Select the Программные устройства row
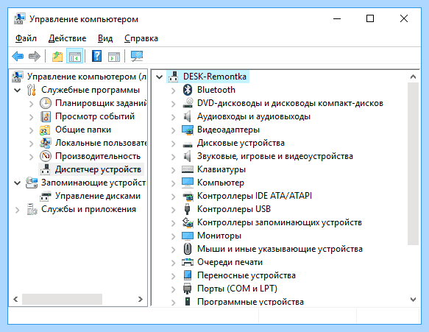Screen dimensions: 429x332 pos(250,302)
